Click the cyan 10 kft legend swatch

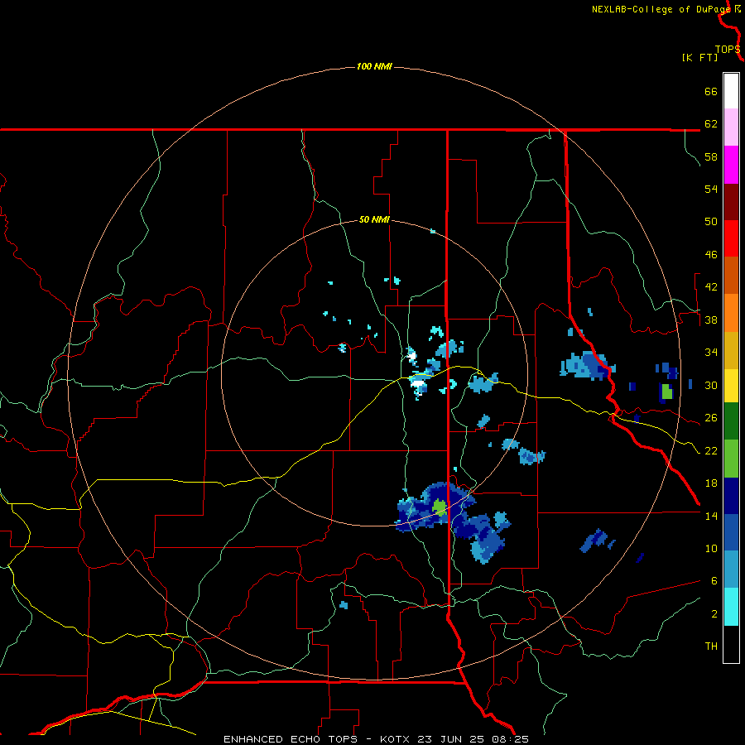731,607
